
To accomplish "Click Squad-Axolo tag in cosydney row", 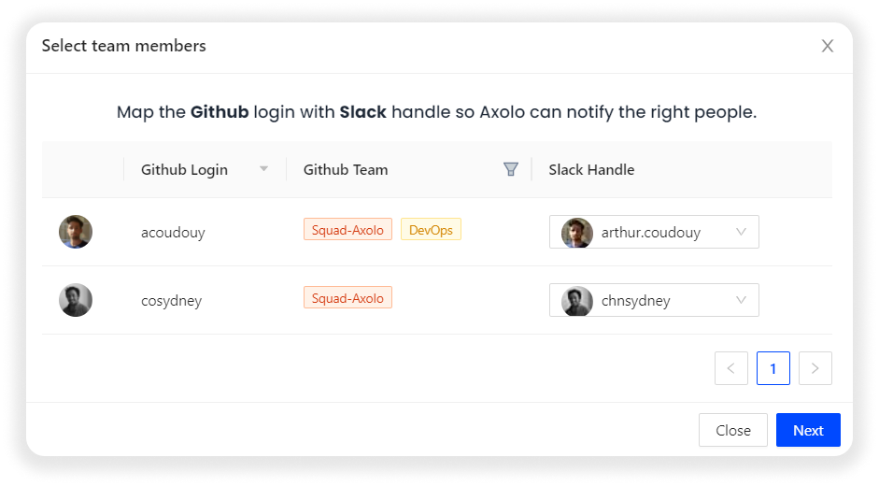I will pos(347,298).
